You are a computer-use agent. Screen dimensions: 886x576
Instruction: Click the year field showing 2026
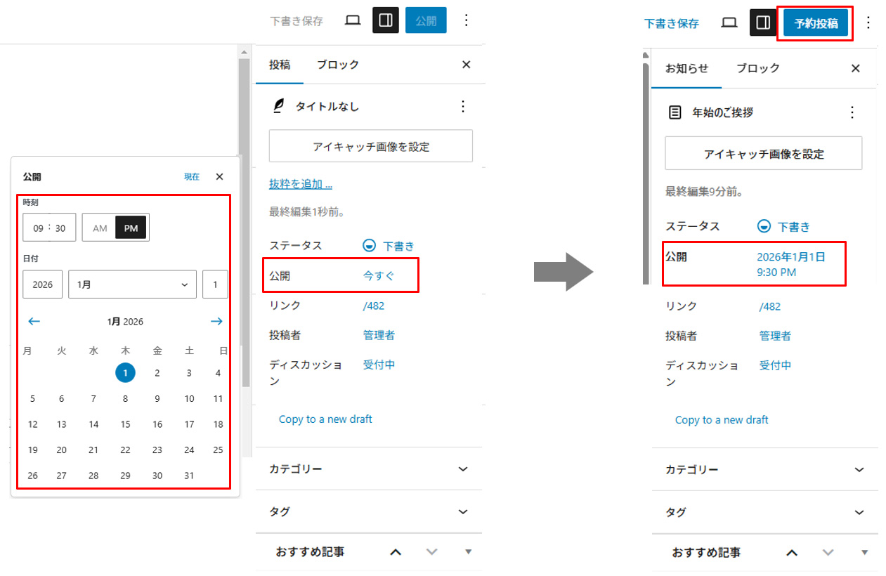(43, 284)
